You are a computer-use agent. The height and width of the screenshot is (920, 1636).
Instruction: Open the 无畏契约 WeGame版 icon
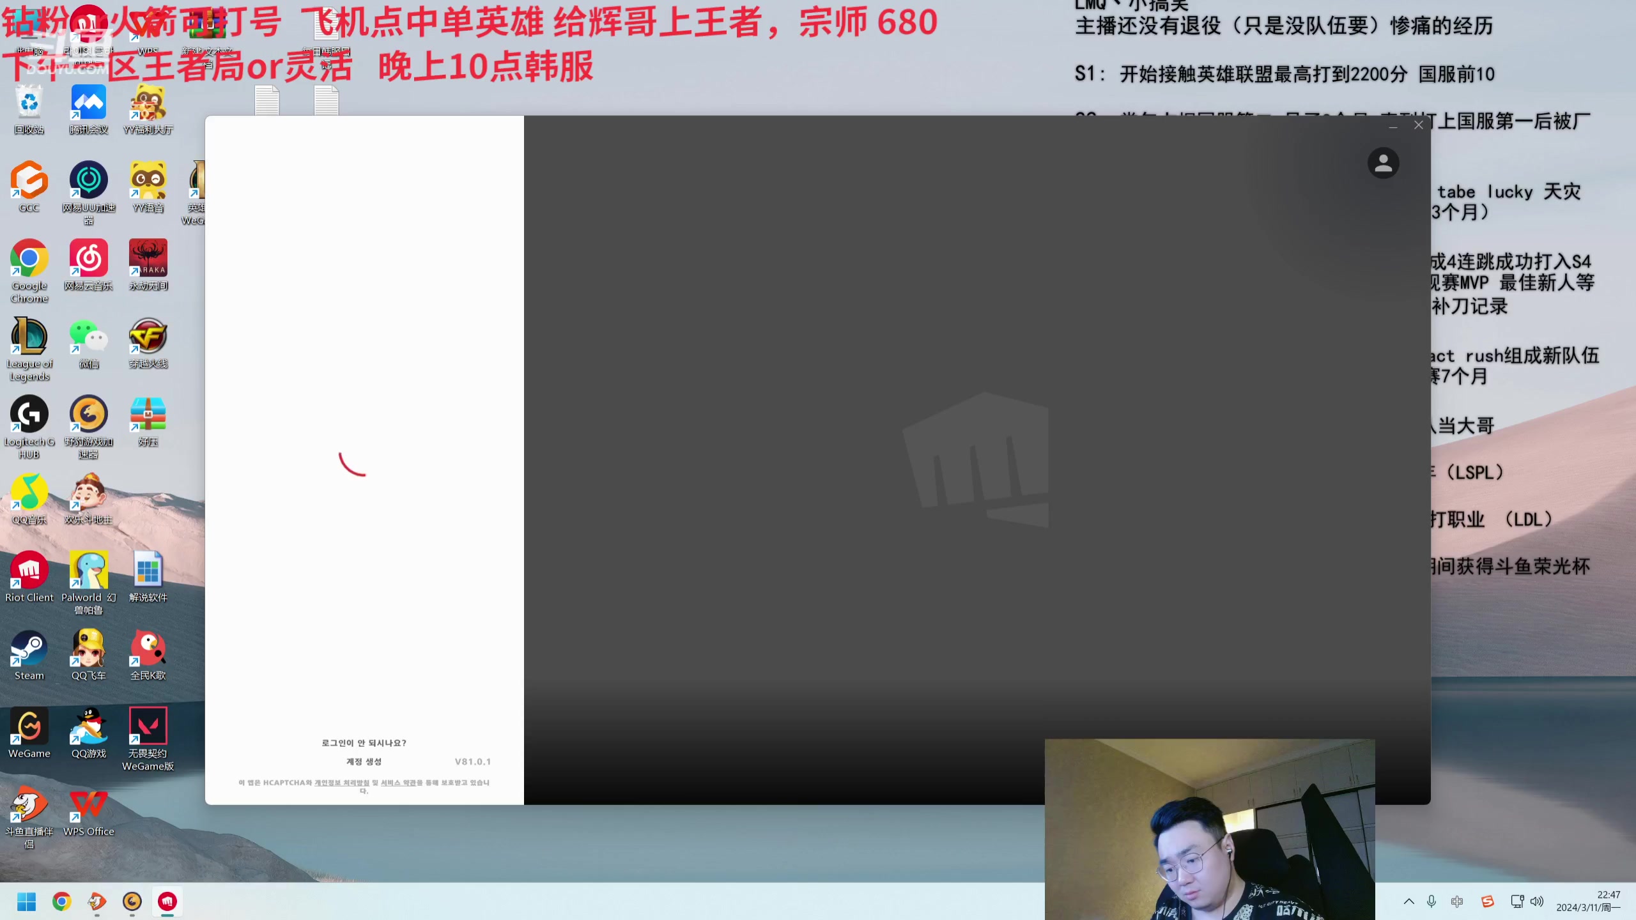[x=148, y=739]
